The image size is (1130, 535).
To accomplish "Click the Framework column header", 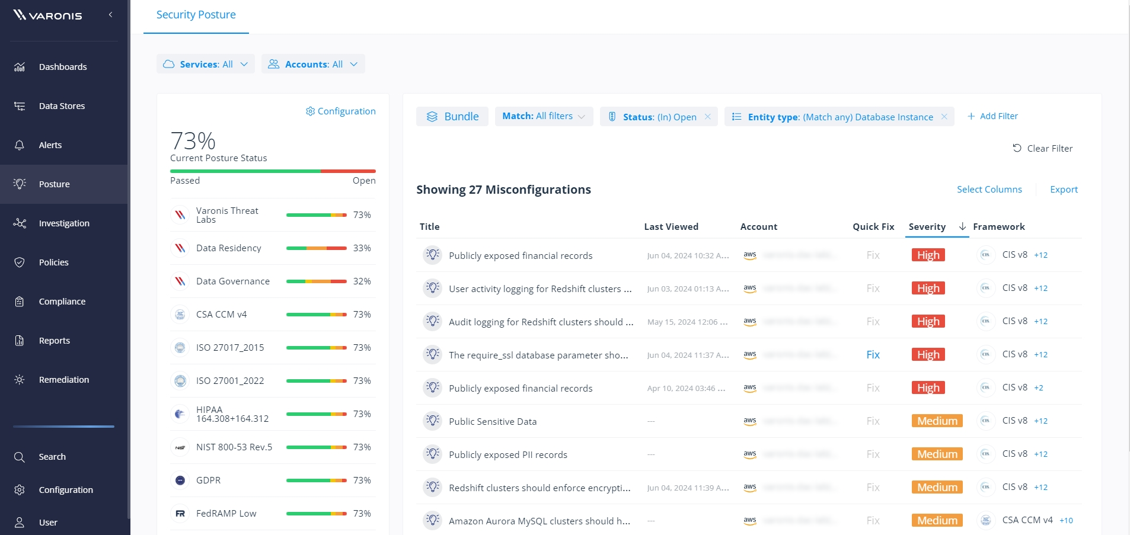I will click(x=999, y=226).
